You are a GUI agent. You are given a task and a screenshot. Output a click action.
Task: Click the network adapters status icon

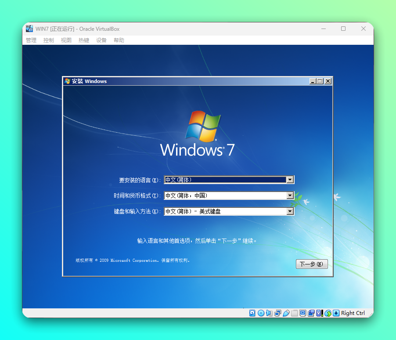pos(277,313)
